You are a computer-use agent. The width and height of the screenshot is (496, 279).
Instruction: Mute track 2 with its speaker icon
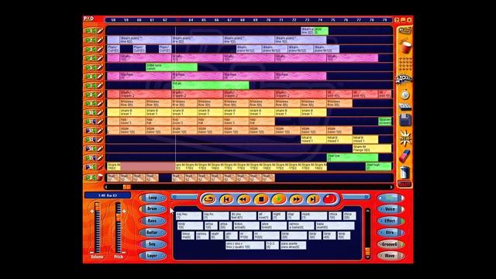point(91,40)
